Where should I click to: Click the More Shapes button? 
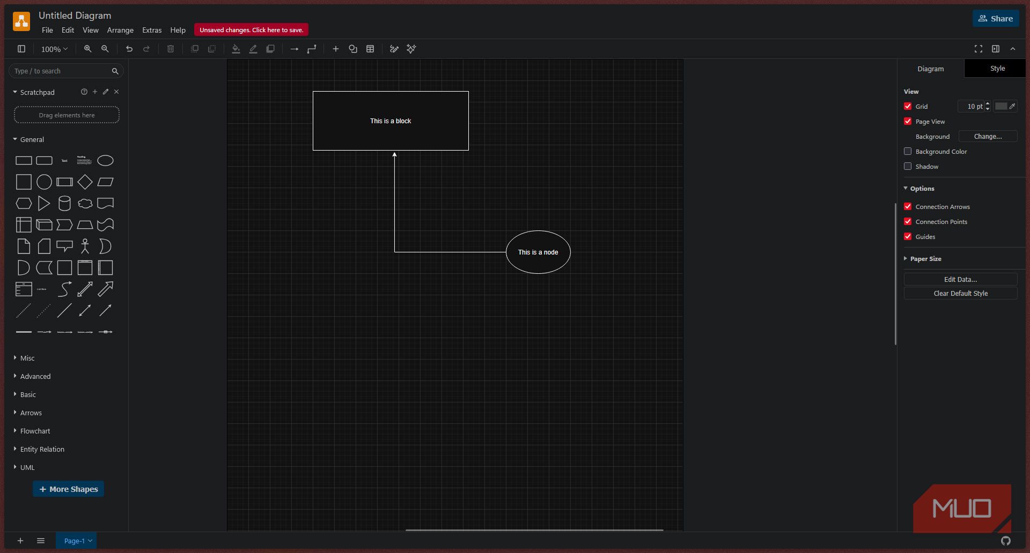pyautogui.click(x=68, y=489)
